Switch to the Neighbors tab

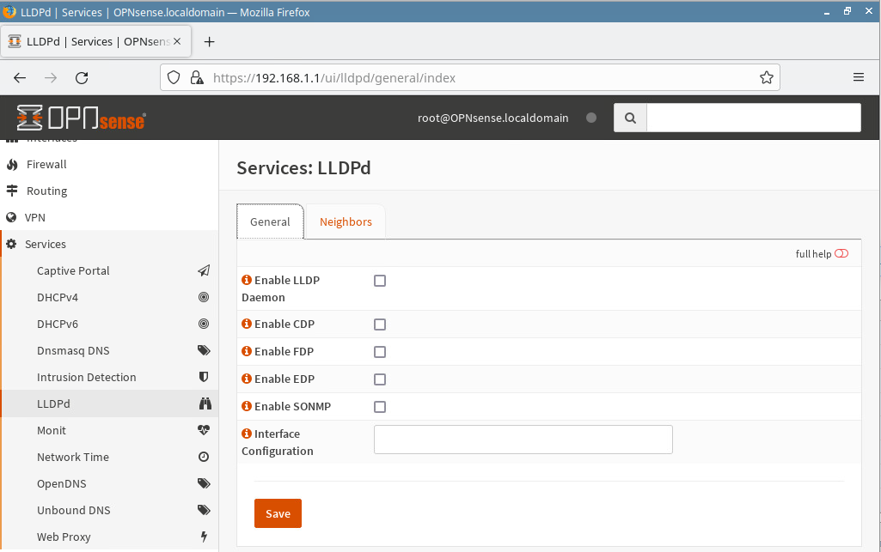tap(346, 221)
